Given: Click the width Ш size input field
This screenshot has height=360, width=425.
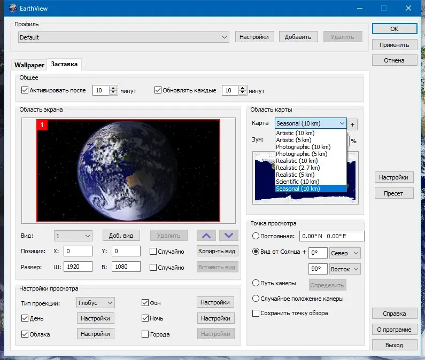Looking at the screenshot, I should pos(78,267).
